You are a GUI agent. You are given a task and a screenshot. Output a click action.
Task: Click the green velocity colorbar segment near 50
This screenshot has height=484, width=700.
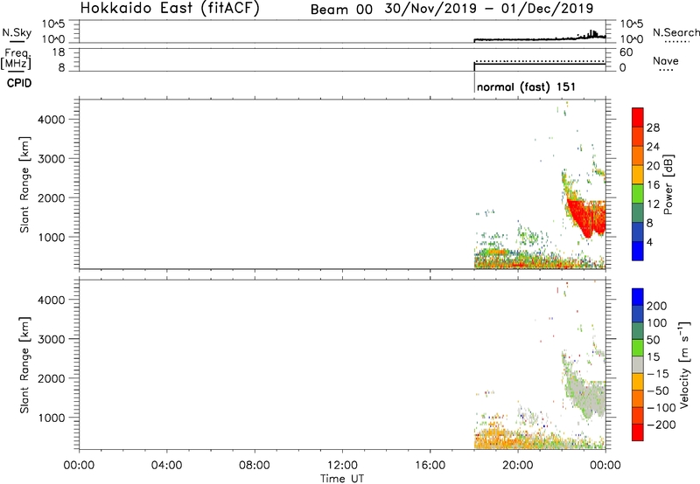[638, 348]
